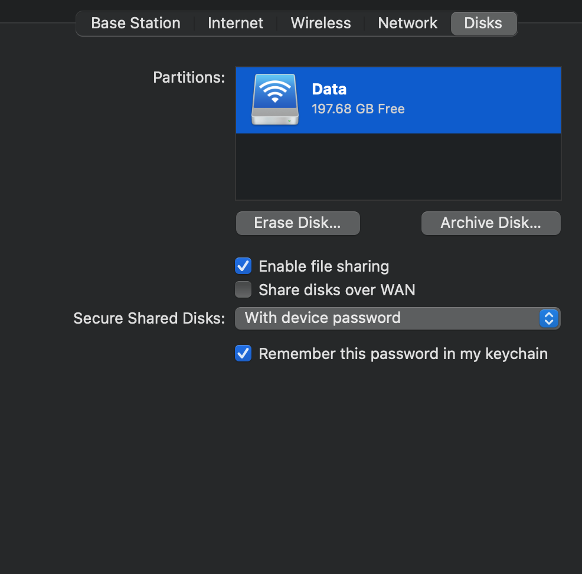Screen dimensions: 582x574
Task: Click the Erase Disk… button
Action: (297, 223)
